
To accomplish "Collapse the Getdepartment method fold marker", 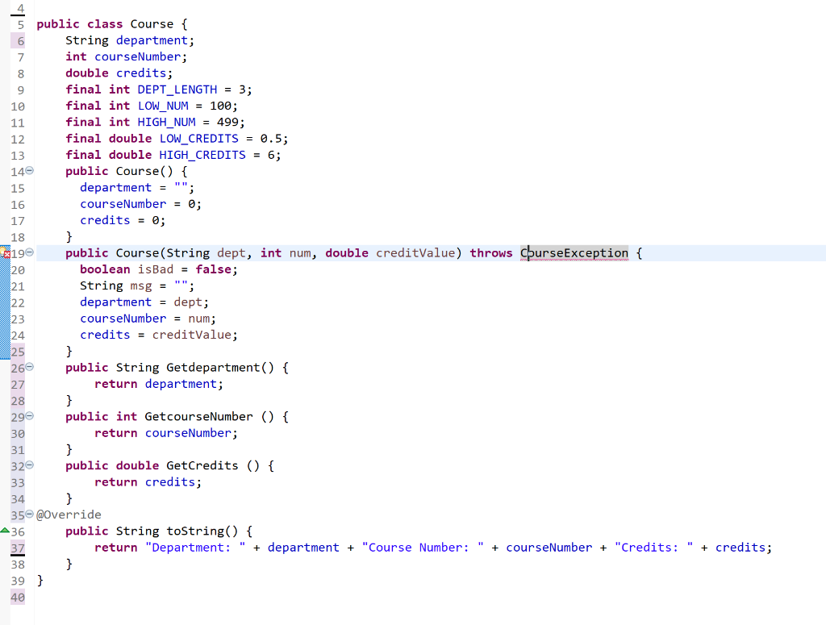I will (x=29, y=367).
